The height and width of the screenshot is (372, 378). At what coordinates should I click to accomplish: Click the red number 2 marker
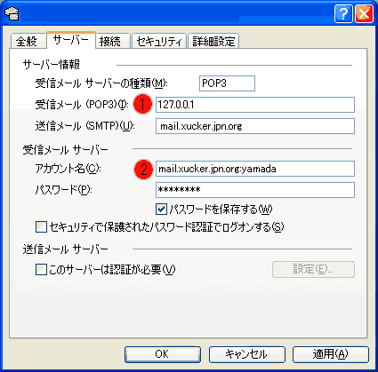(143, 170)
